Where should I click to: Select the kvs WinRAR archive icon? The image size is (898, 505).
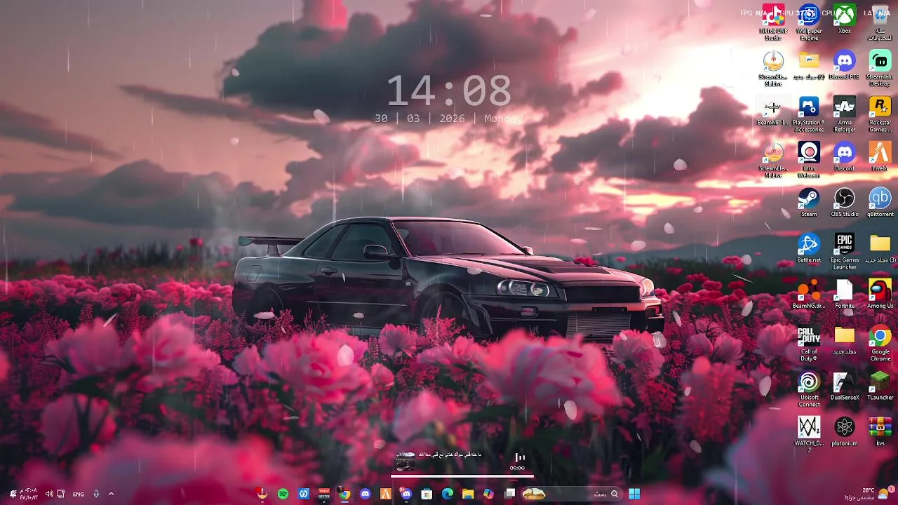[880, 431]
